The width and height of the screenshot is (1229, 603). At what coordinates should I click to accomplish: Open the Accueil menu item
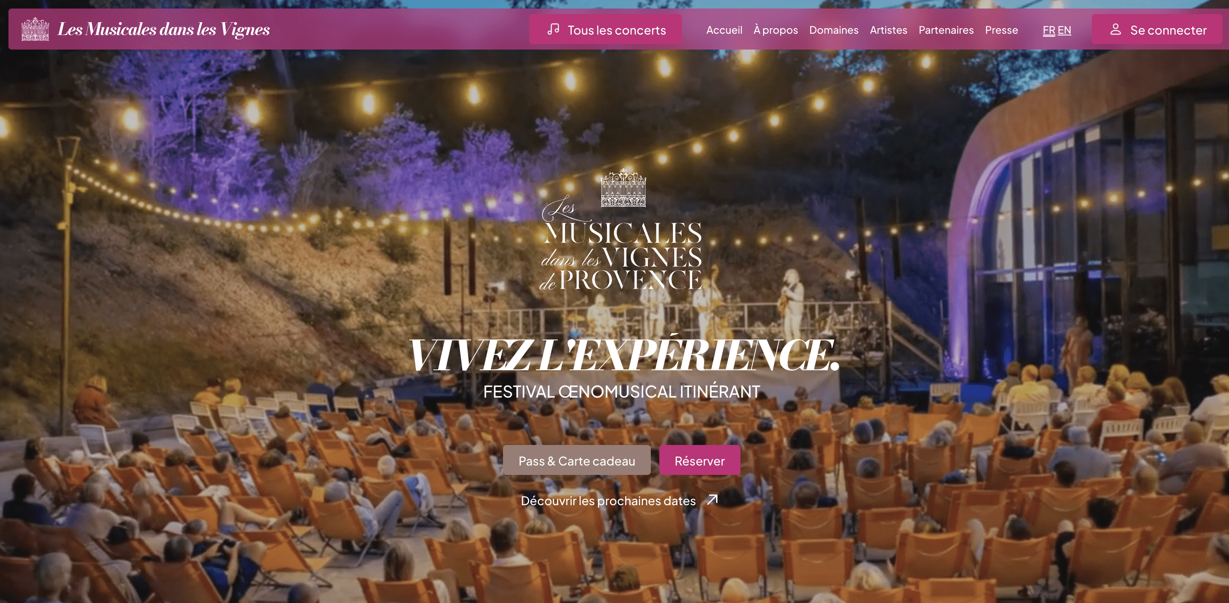coord(724,30)
